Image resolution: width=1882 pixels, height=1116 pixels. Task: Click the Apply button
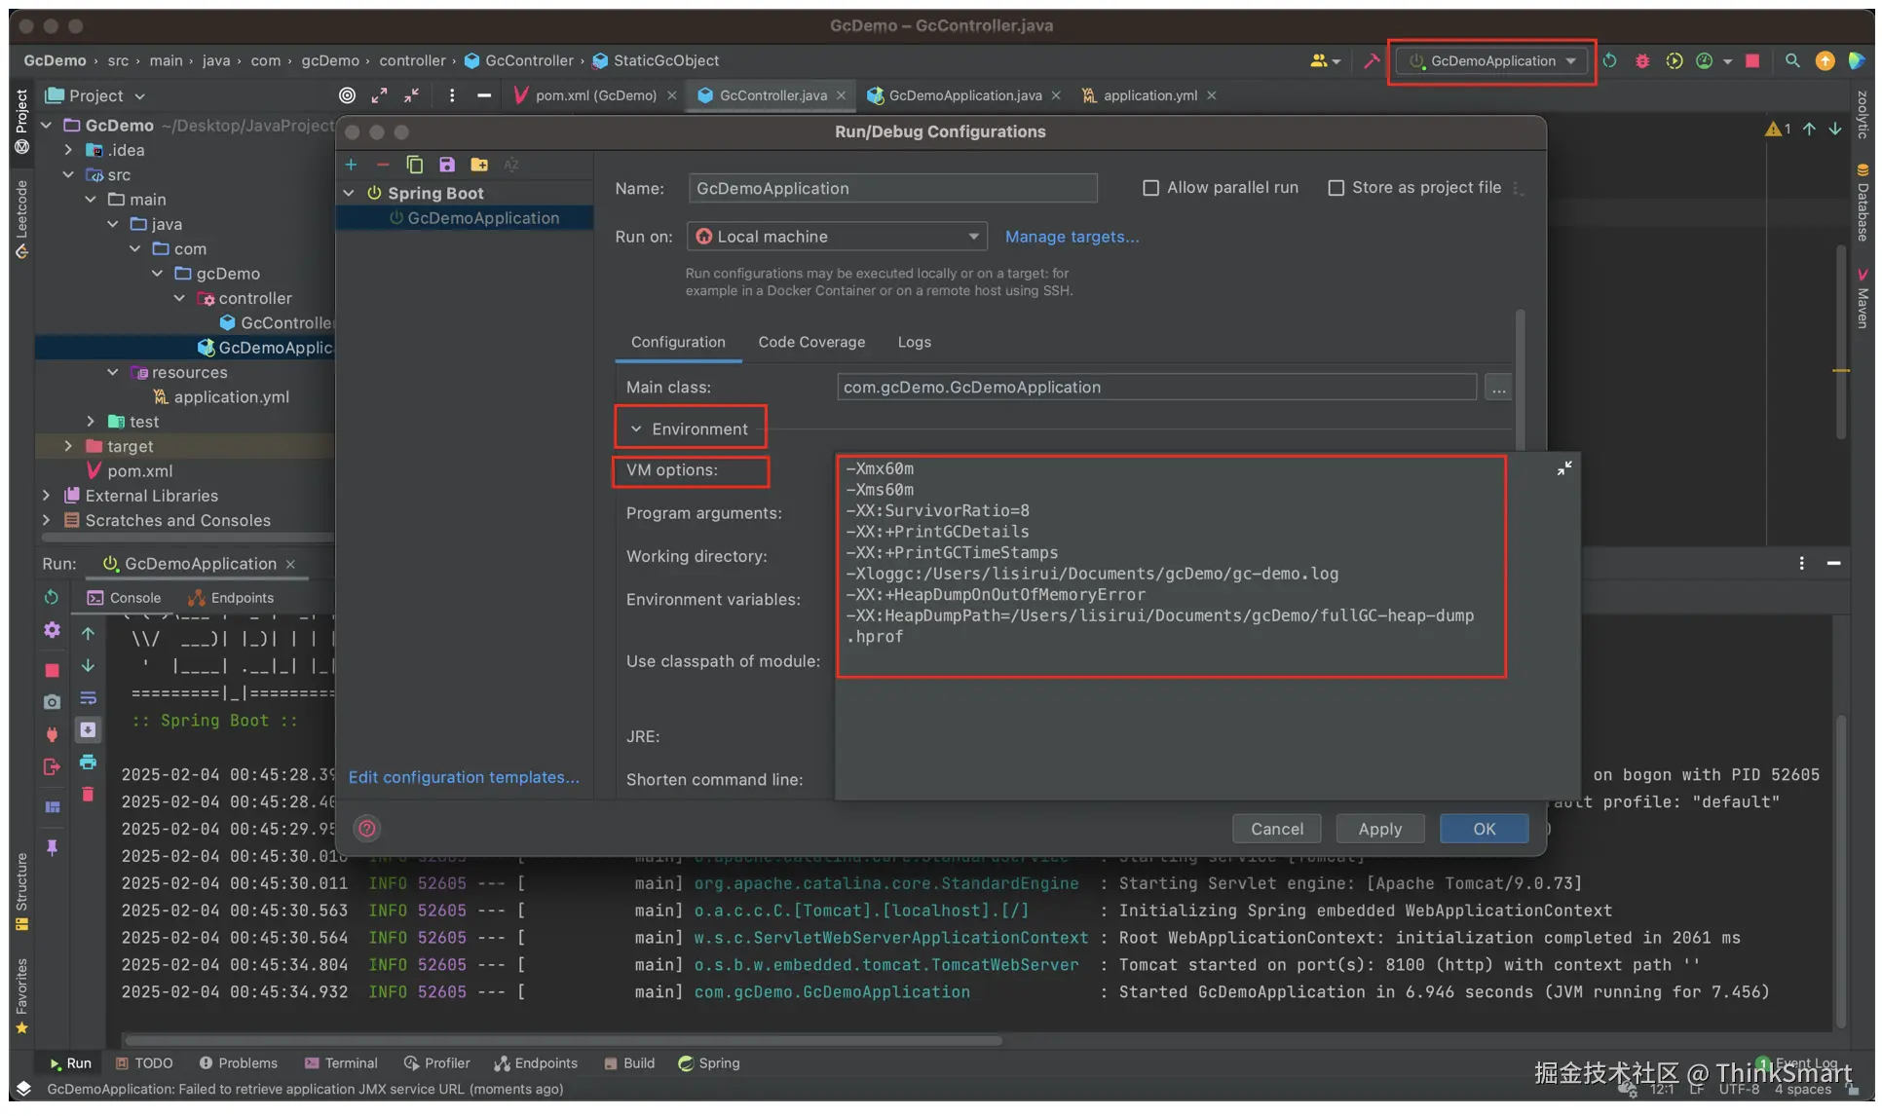tap(1378, 829)
